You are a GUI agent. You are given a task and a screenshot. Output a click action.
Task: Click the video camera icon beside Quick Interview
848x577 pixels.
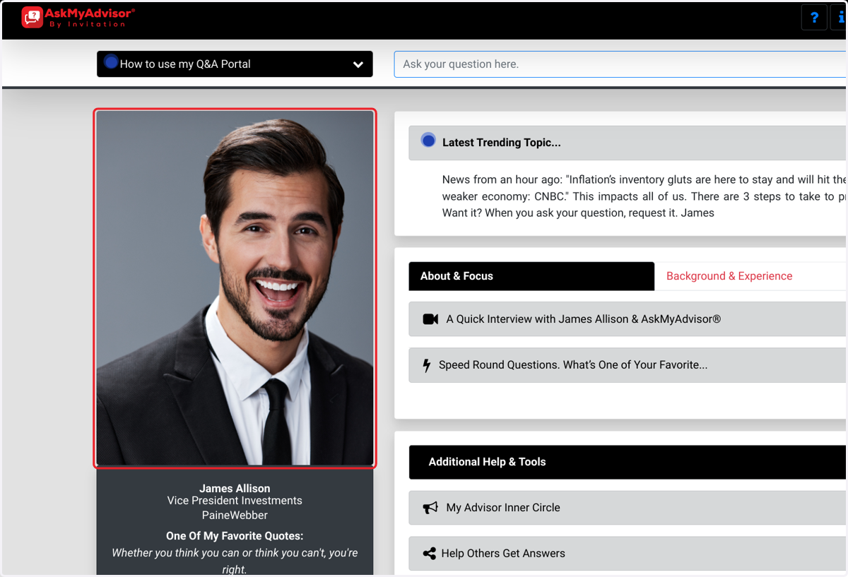tap(430, 319)
